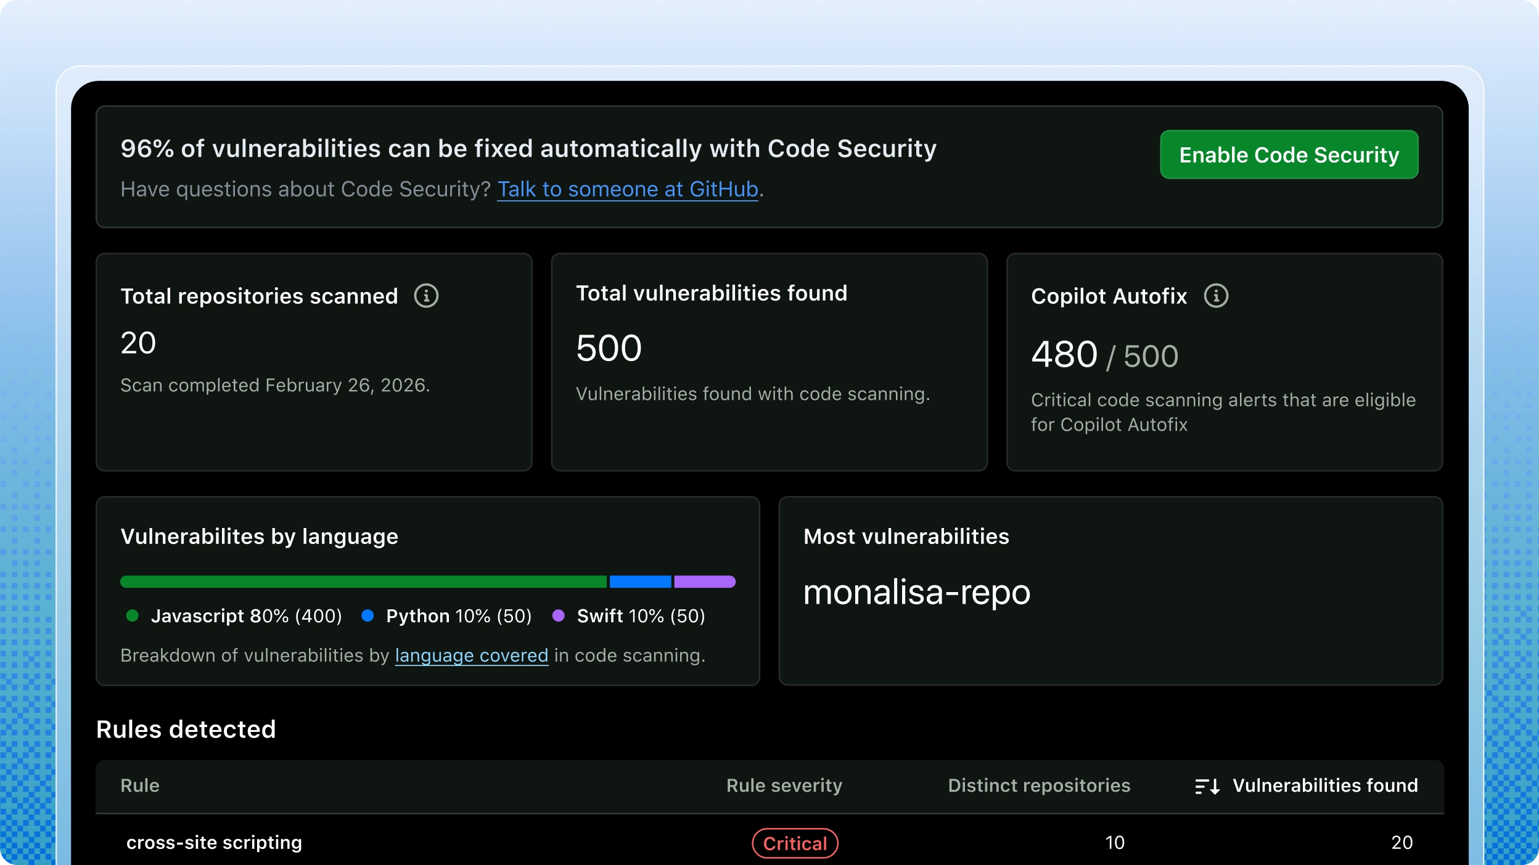Open the cross-site scripting rule row
Viewport: 1539px width, 865px height.
click(x=769, y=842)
